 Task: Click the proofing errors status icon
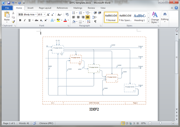pyautogui.click(x=34, y=123)
